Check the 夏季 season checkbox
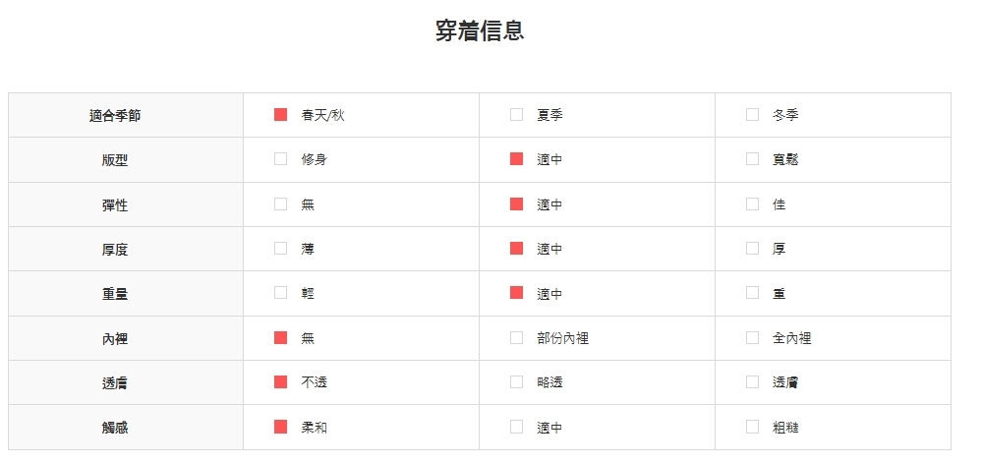The height and width of the screenshot is (464, 983). (x=516, y=115)
